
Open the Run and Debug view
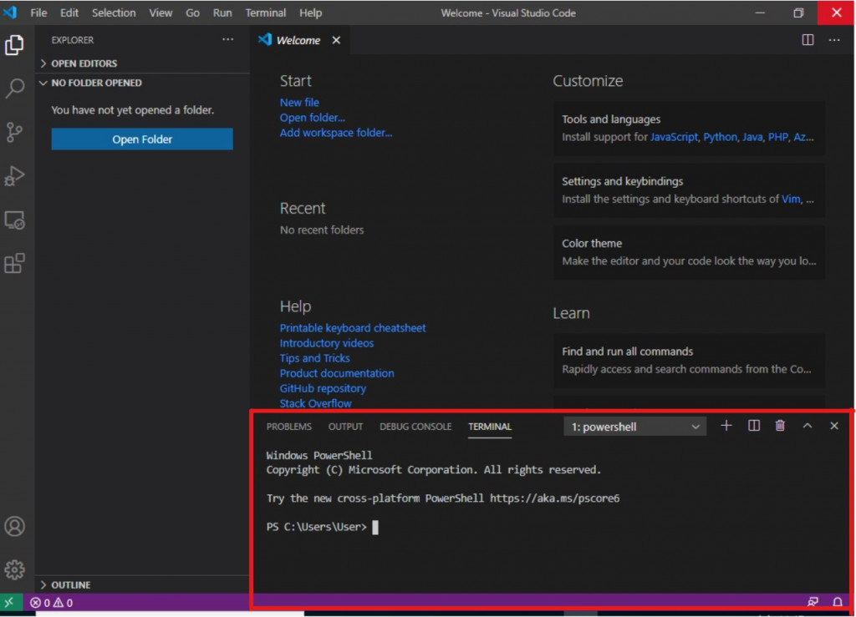[x=15, y=176]
